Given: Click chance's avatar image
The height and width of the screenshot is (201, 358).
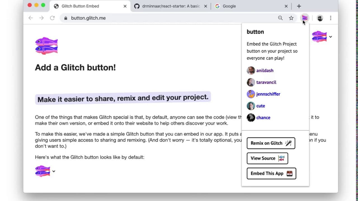Looking at the screenshot, I should point(251,118).
